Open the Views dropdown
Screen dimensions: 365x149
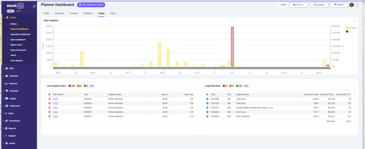click(298, 5)
